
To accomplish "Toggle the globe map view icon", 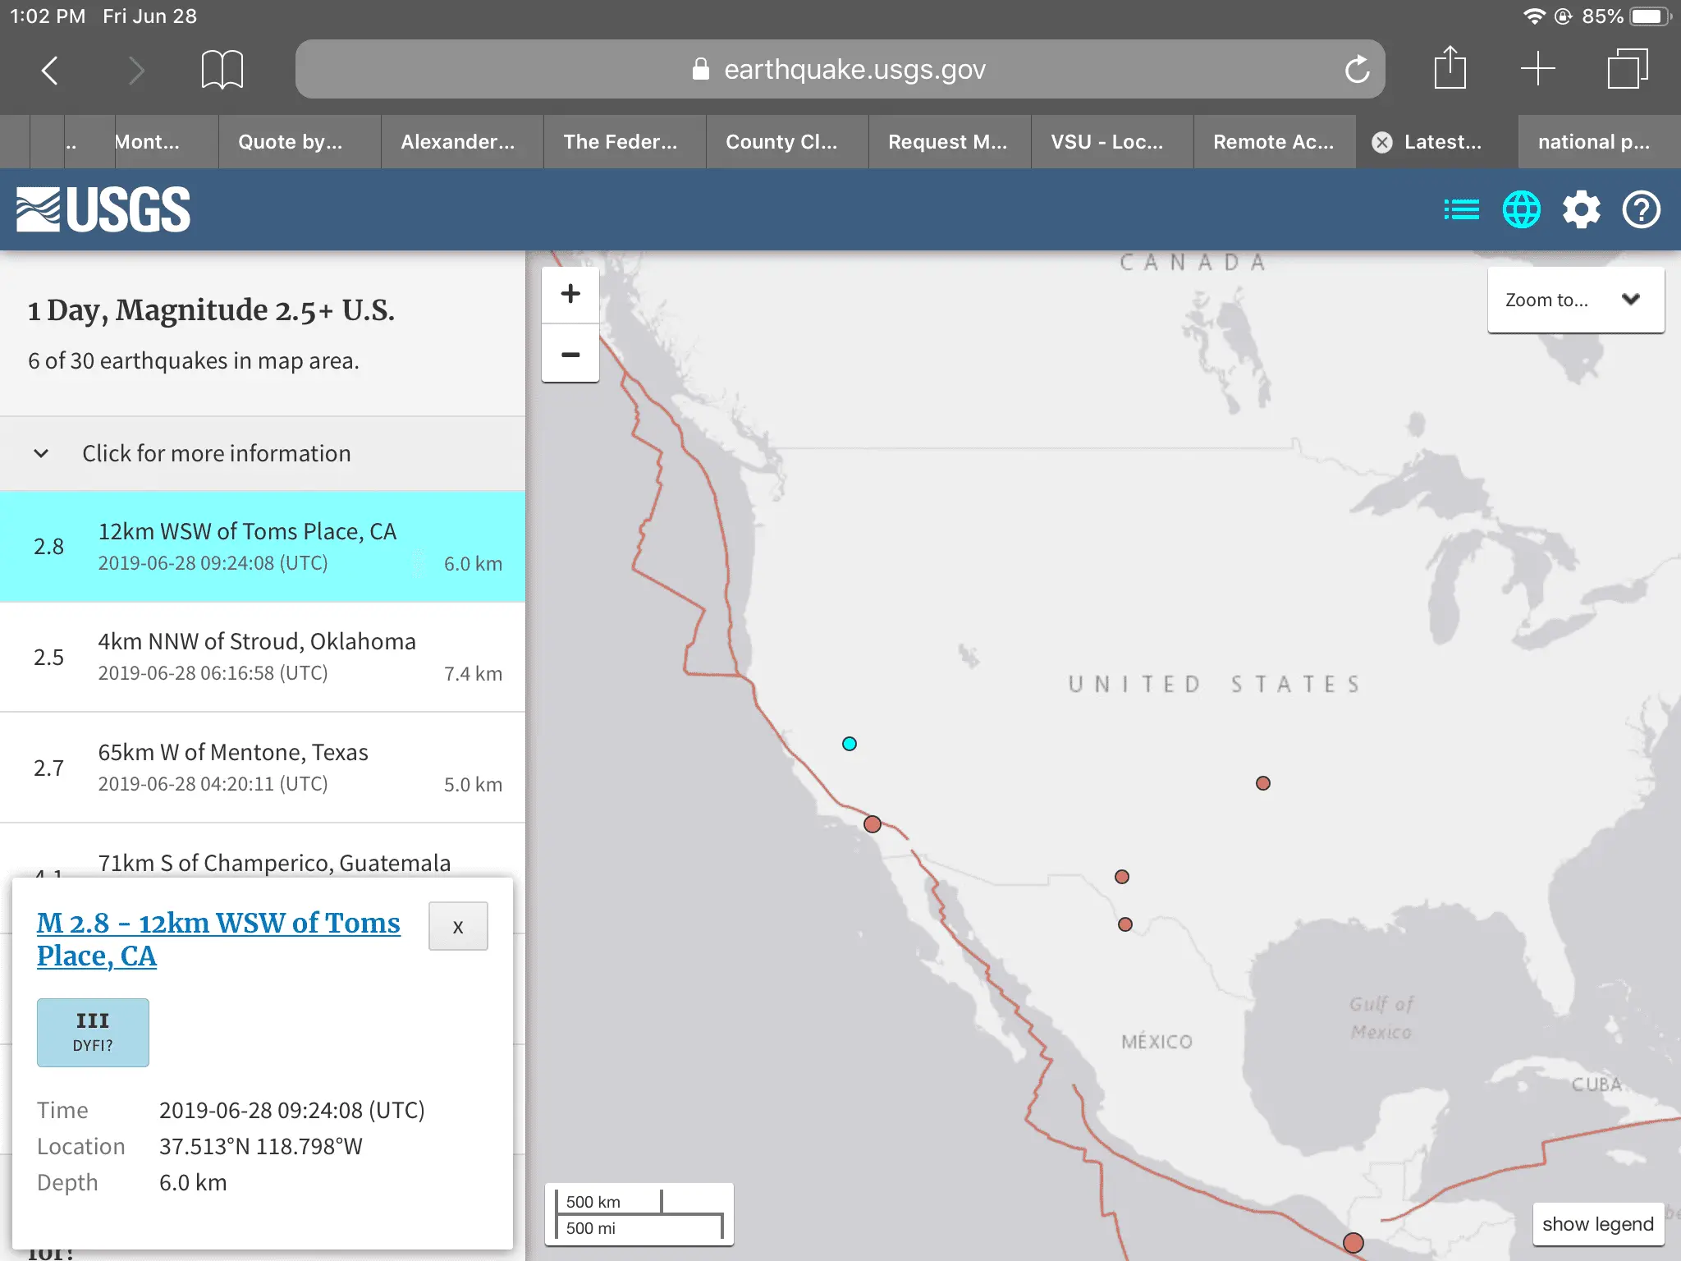I will click(1521, 210).
